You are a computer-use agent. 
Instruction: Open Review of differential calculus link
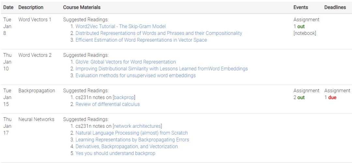(108, 104)
